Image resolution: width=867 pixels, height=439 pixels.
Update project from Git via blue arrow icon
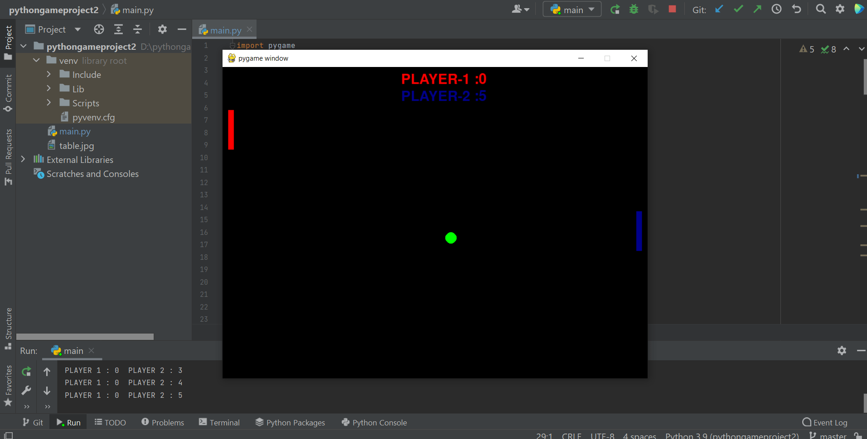(x=719, y=9)
